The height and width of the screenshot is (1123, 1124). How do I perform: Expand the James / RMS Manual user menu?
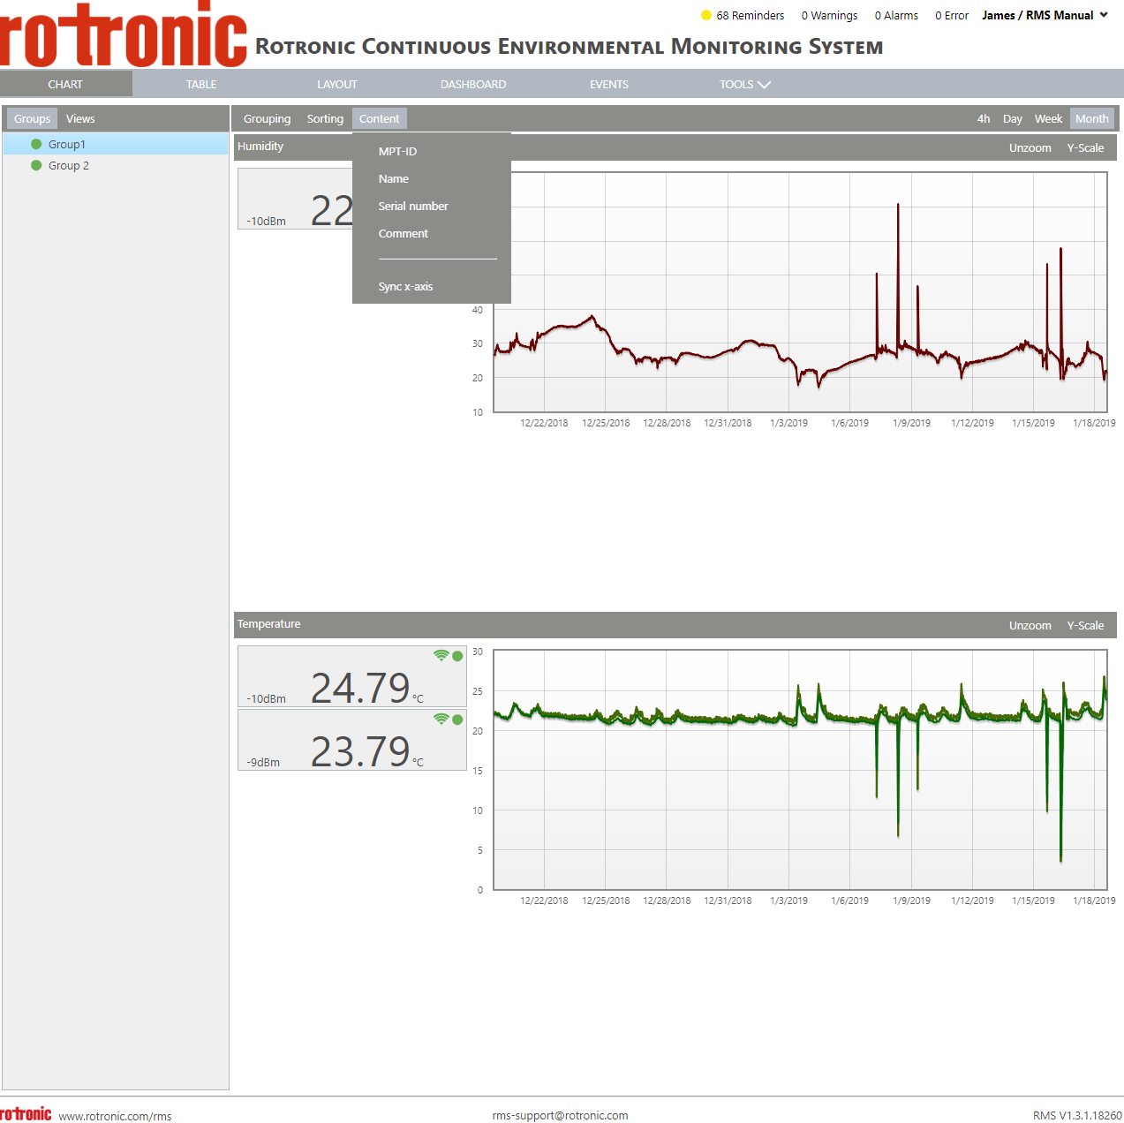[x=1045, y=15]
